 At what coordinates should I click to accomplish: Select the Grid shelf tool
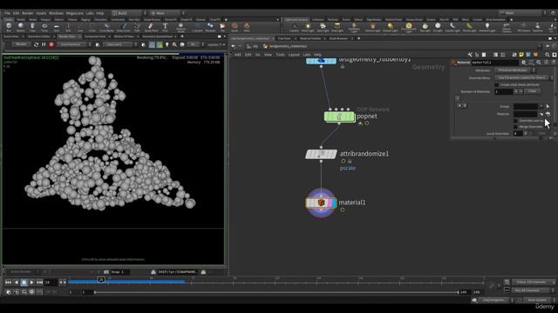click(56, 27)
